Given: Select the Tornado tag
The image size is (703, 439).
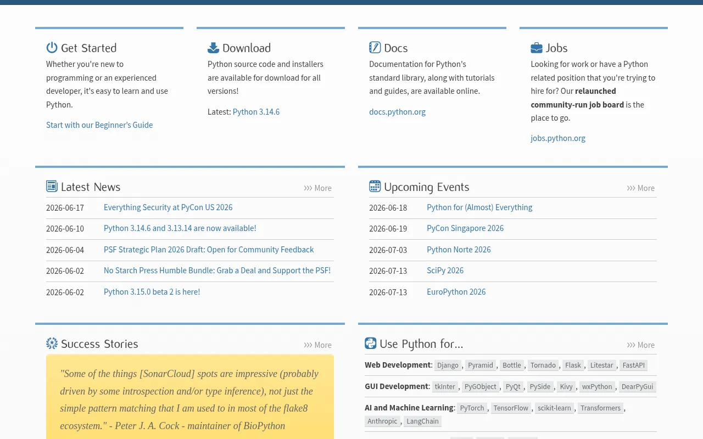Looking at the screenshot, I should 543,365.
